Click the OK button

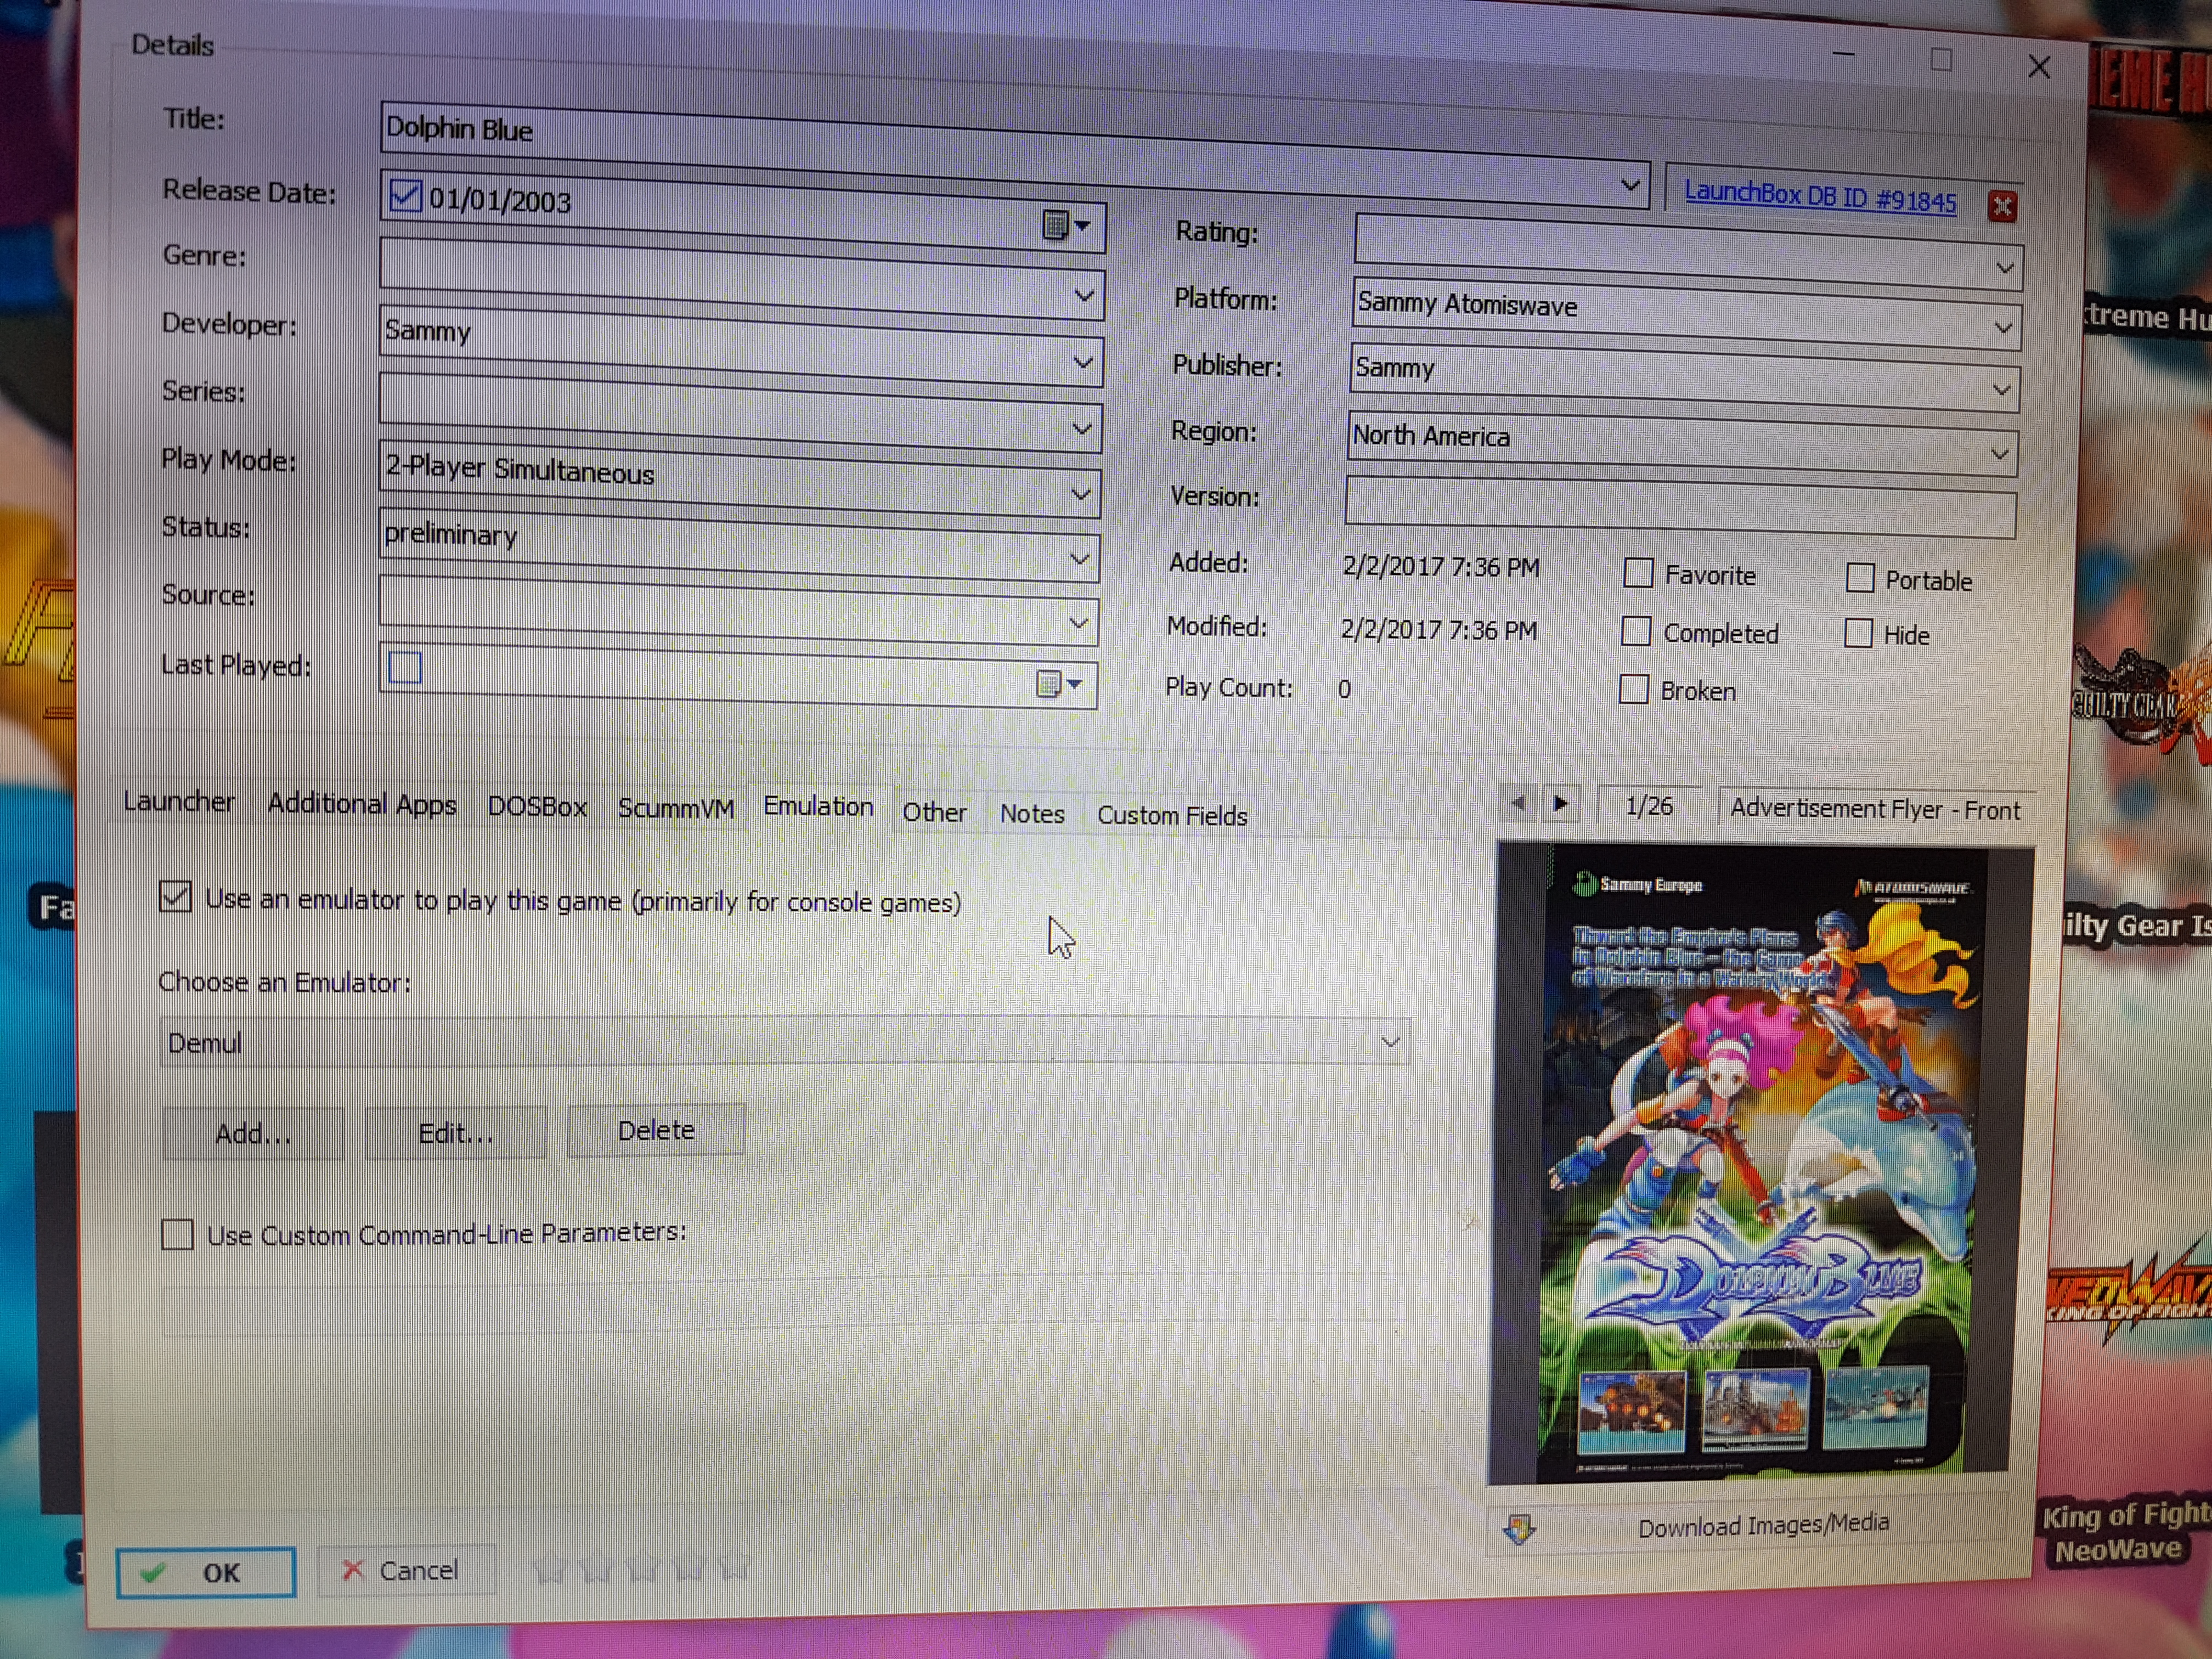point(206,1573)
